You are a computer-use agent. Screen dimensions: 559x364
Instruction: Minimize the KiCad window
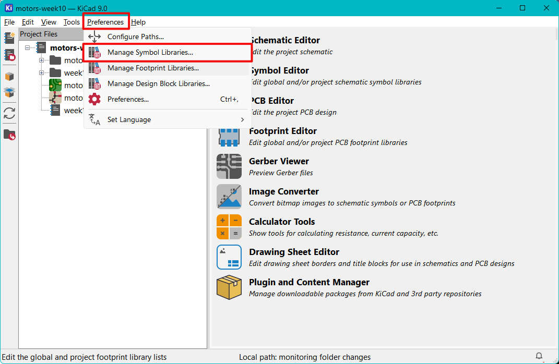(499, 8)
